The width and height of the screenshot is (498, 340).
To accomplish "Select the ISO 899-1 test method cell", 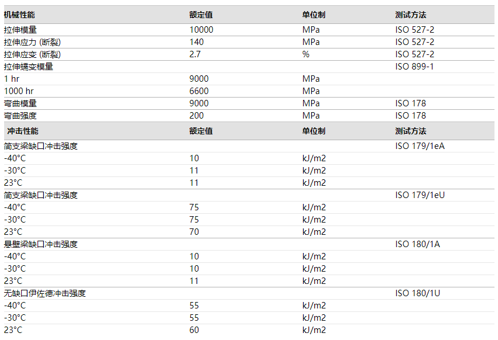I will (x=414, y=67).
